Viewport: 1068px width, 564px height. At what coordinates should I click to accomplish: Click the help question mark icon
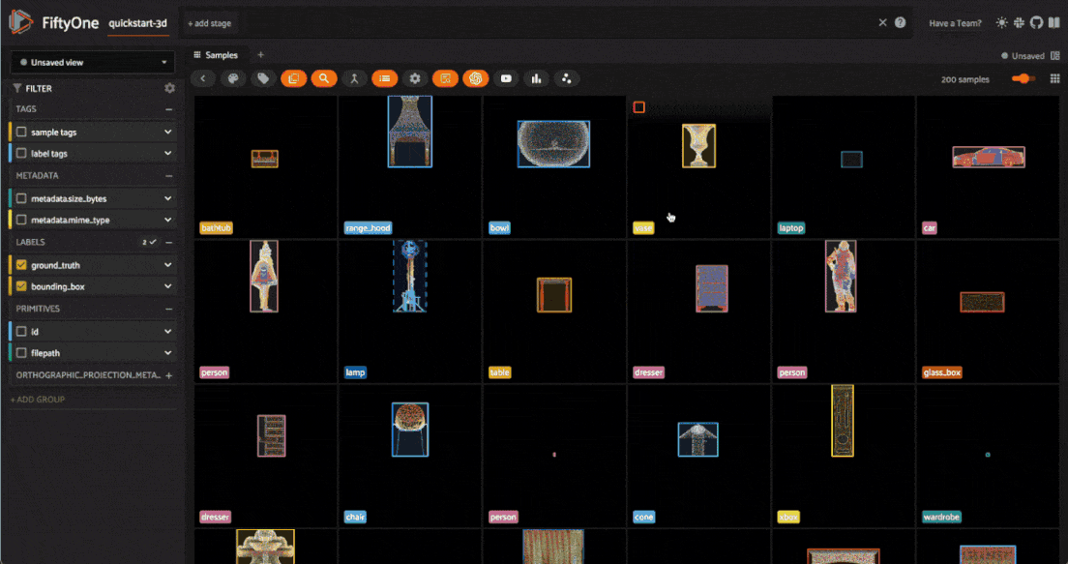[900, 23]
